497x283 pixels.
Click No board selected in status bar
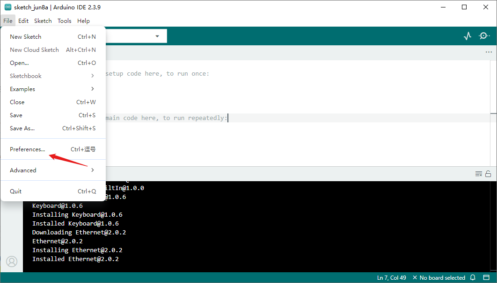(439, 277)
